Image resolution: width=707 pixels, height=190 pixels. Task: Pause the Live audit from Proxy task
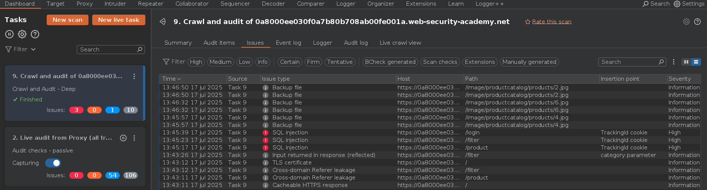pos(123,138)
